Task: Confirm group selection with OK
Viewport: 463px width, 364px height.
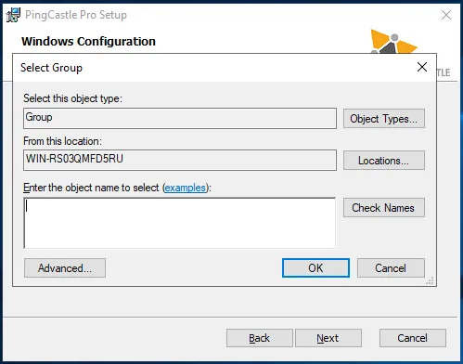Action: 315,268
